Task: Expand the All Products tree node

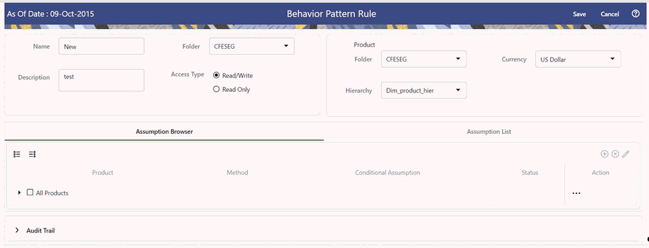Action: point(20,193)
